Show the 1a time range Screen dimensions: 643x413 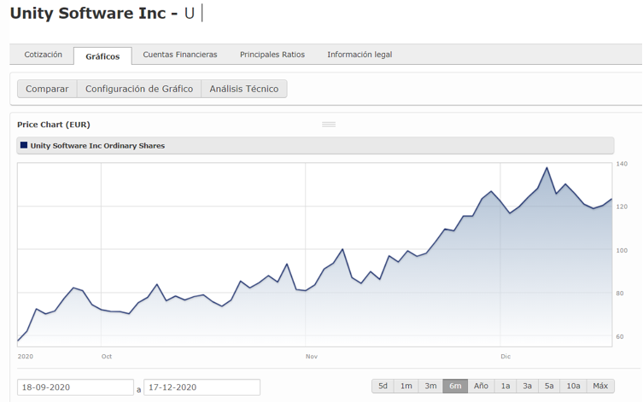click(506, 387)
